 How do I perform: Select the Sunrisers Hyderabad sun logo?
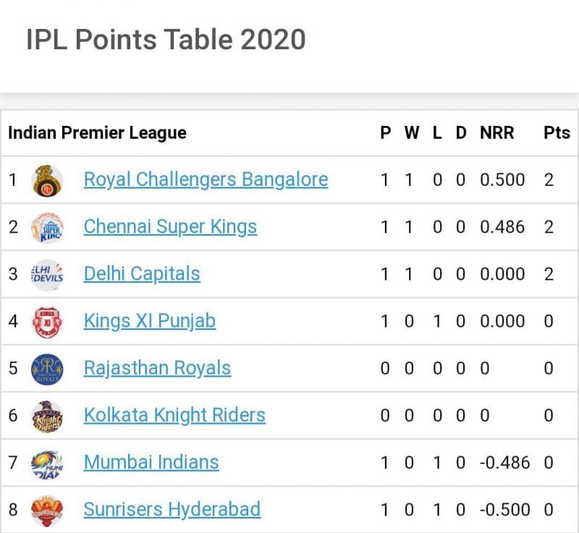tap(47, 509)
